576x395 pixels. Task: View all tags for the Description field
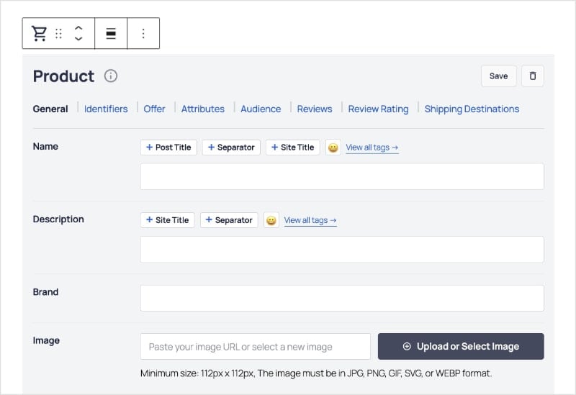pyautogui.click(x=310, y=220)
